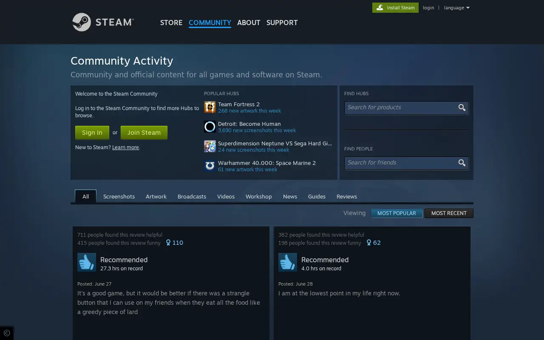Open 24 new screenshots this week
The height and width of the screenshot is (340, 544).
(x=253, y=150)
